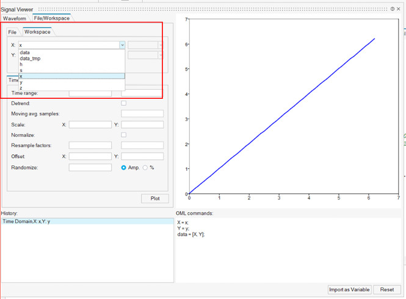Open the File sub-tab

(x=12, y=32)
